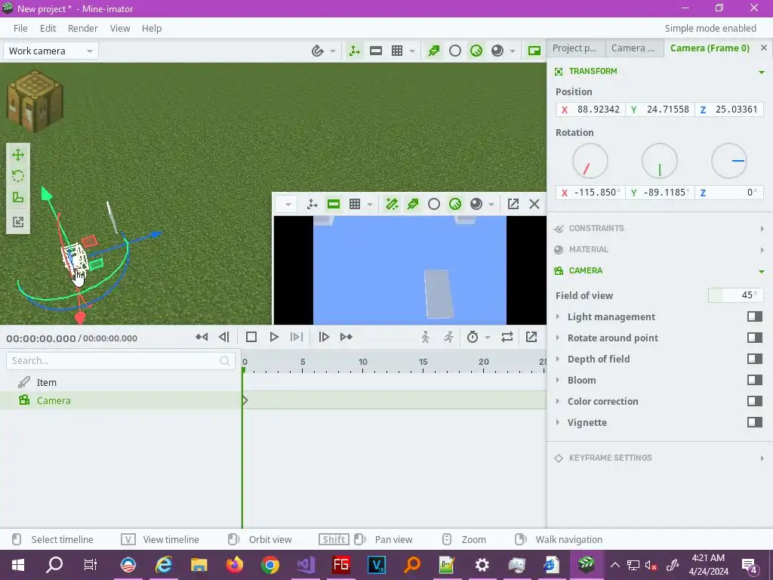Image resolution: width=773 pixels, height=580 pixels.
Task: Click the timeline search field
Action: pos(120,360)
